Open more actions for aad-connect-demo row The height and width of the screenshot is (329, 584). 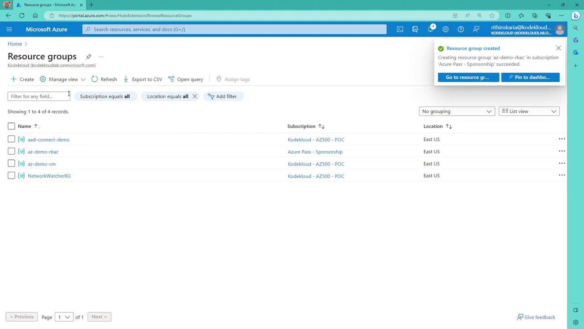coord(562,139)
